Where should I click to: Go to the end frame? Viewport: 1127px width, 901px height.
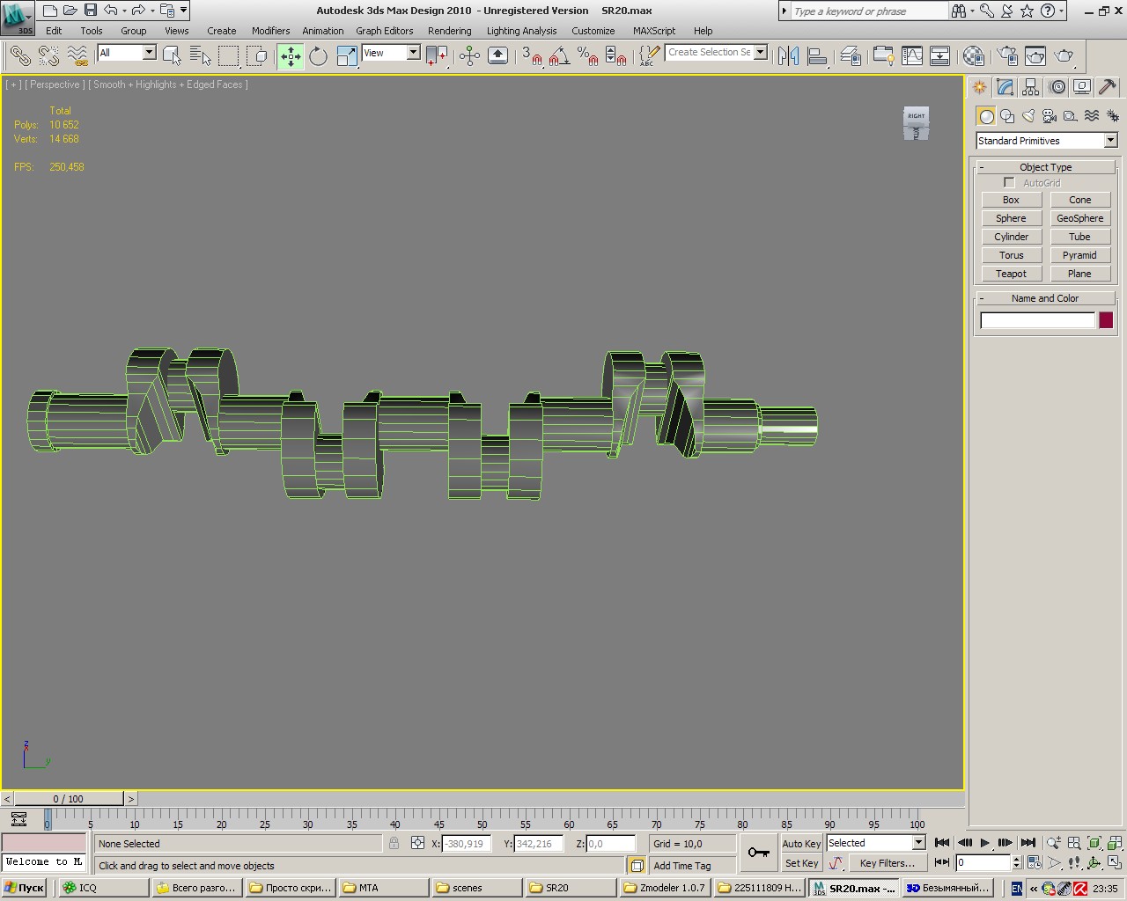[1028, 843]
